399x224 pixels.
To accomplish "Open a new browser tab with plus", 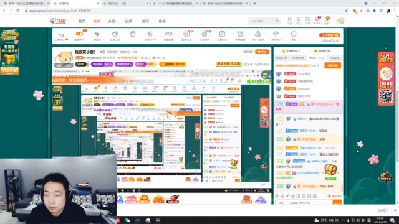I will click(x=255, y=4).
